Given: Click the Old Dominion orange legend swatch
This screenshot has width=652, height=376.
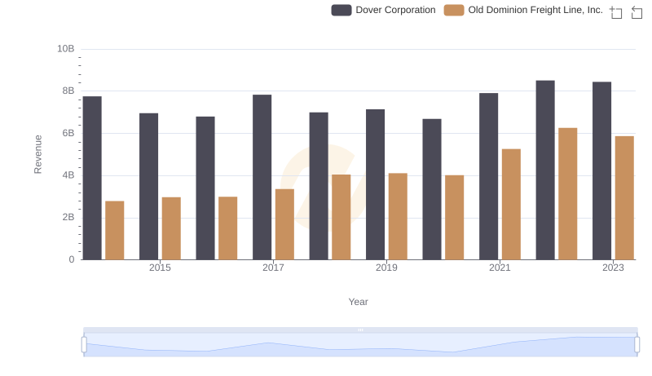Looking at the screenshot, I should point(454,10).
